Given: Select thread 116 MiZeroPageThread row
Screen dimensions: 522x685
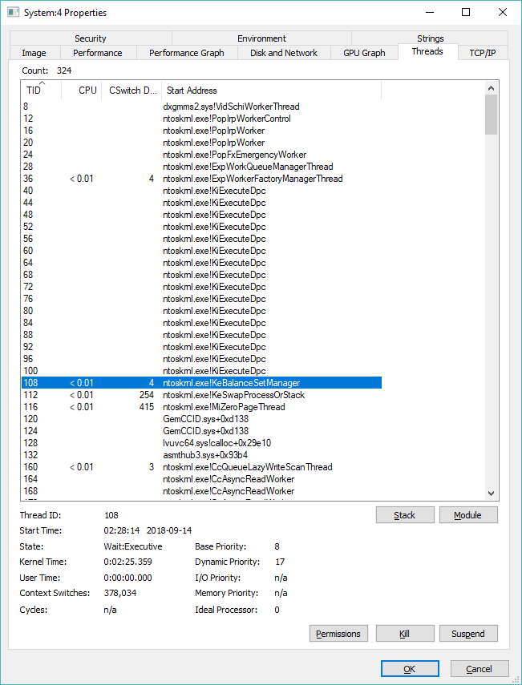Looking at the screenshot, I should [200, 407].
